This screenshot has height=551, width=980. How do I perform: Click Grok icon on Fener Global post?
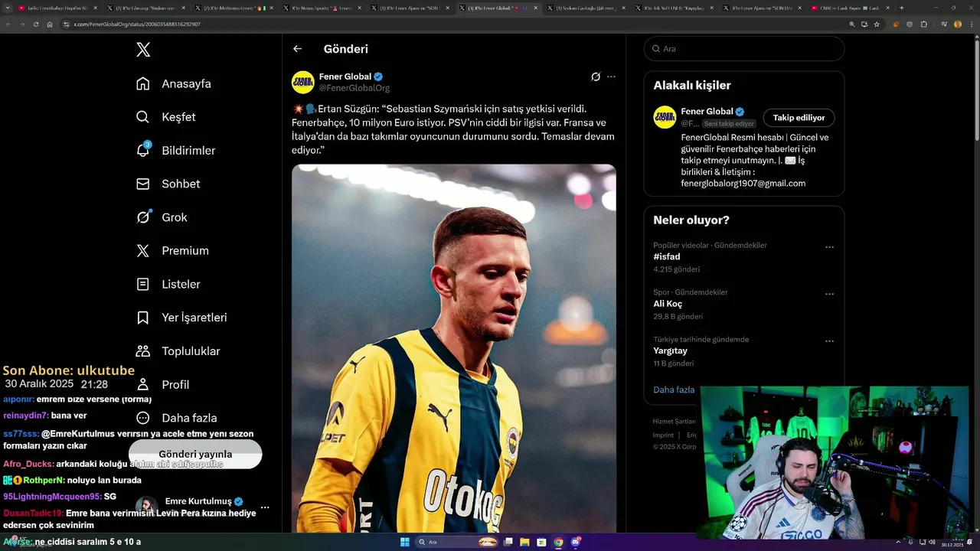pyautogui.click(x=596, y=77)
